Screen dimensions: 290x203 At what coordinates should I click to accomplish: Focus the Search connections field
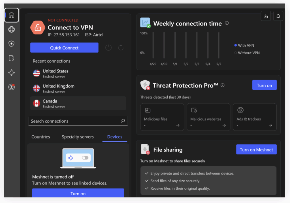[78, 121]
